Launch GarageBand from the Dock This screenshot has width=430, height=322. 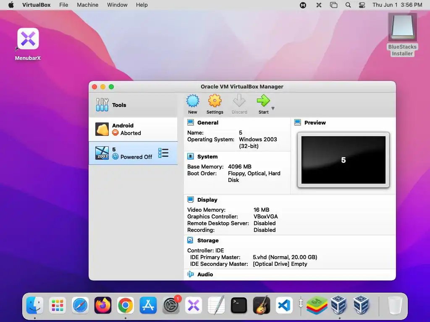point(261,305)
